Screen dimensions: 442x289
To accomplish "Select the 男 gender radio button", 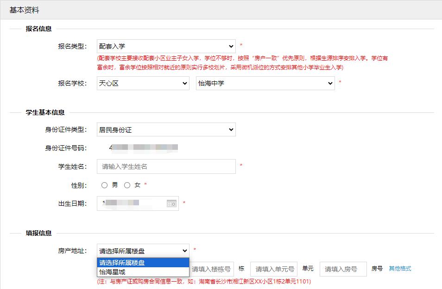I will coord(105,185).
